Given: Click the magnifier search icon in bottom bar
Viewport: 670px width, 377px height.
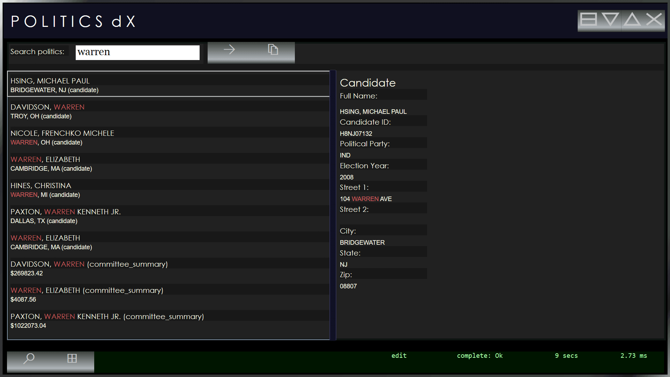Looking at the screenshot, I should 29,358.
